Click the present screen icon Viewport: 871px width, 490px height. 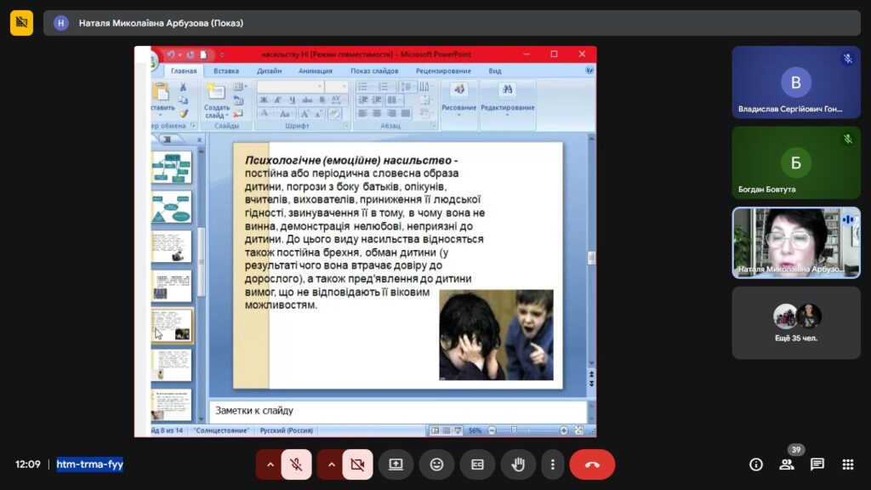[x=396, y=464]
